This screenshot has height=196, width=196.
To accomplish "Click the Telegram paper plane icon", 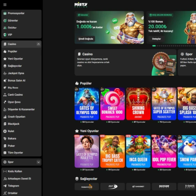I will pos(5,186).
